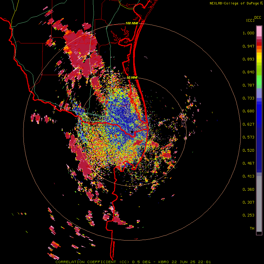Click the 0.467 colorbar value
This screenshot has height=264, width=264.
[248, 163]
